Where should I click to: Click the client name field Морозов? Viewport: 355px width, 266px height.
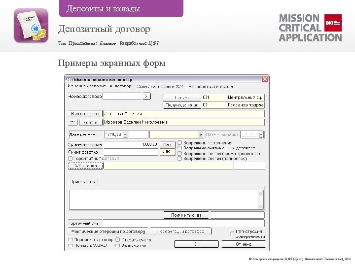(183, 122)
